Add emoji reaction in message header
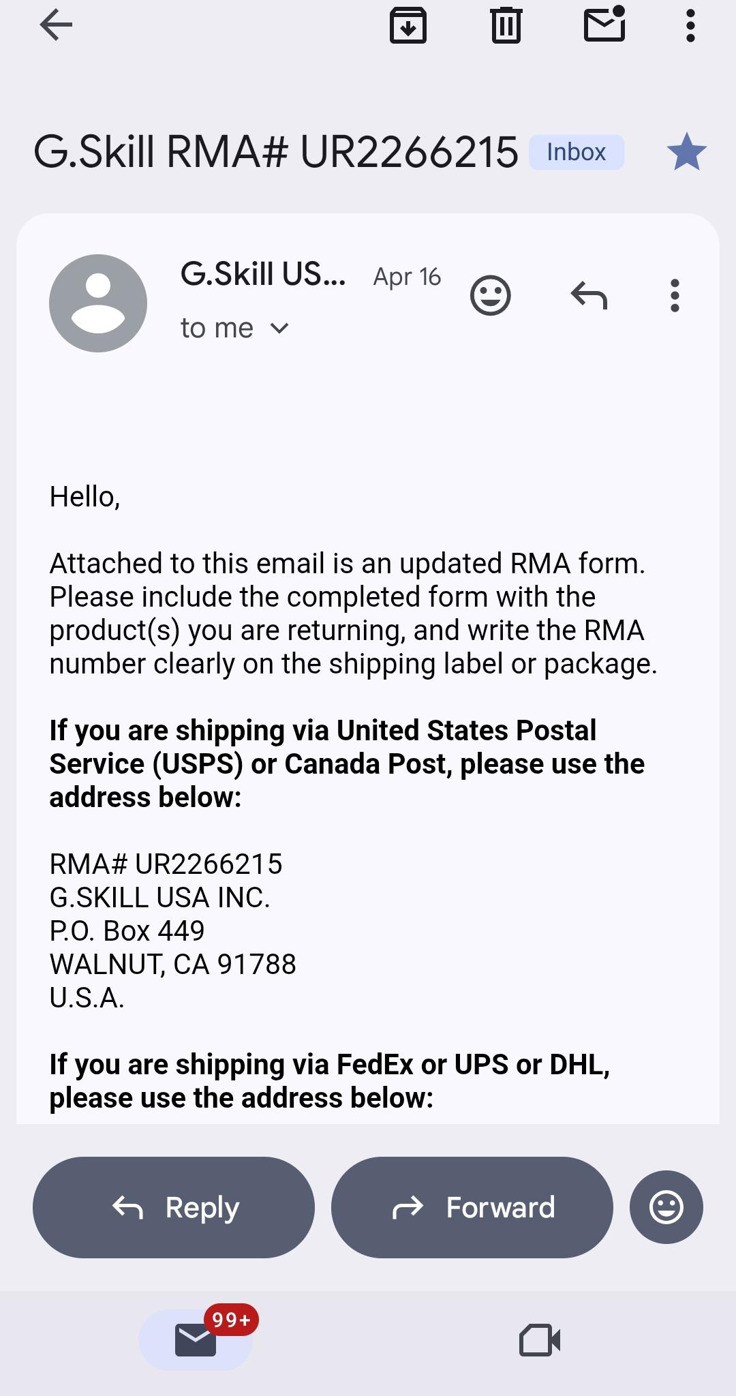This screenshot has height=1396, width=736. [491, 295]
